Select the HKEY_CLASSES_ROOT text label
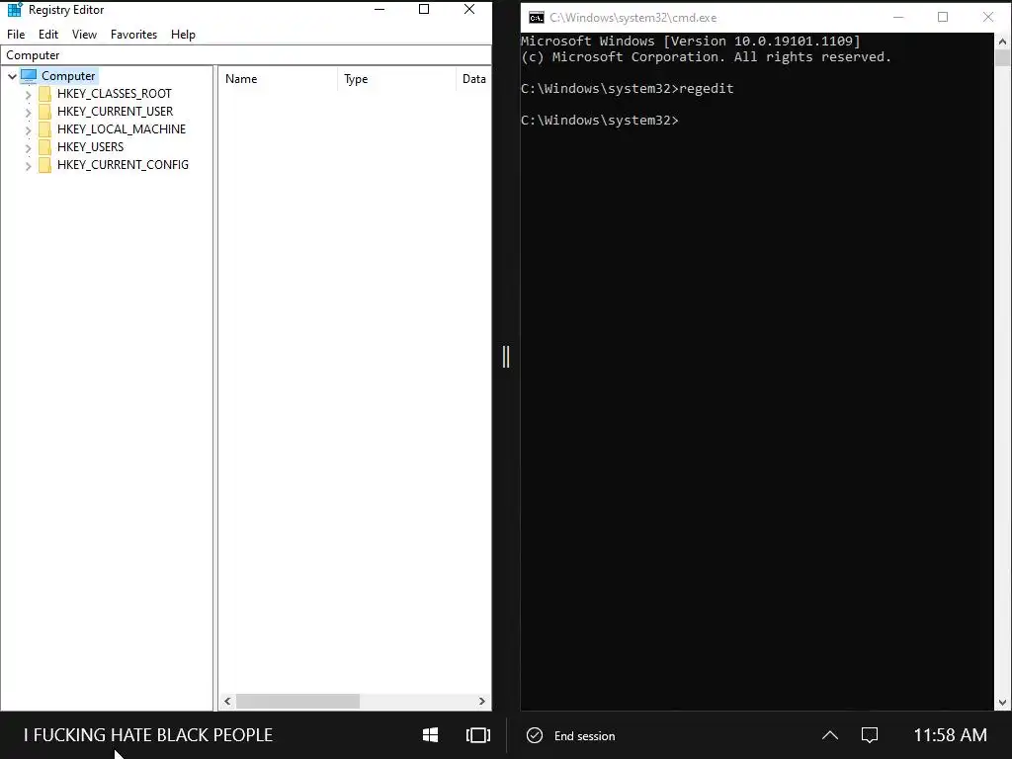Viewport: 1012px width, 759px height. click(x=115, y=94)
